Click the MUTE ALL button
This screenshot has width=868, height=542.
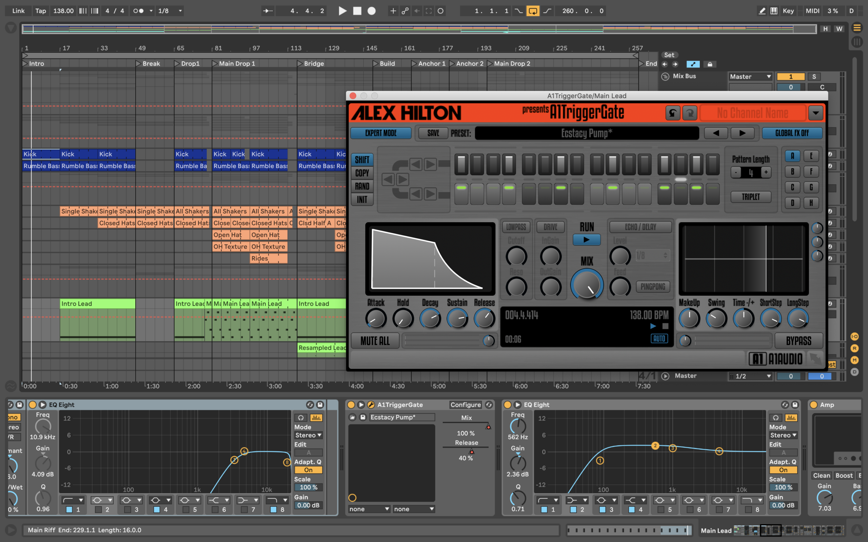375,340
